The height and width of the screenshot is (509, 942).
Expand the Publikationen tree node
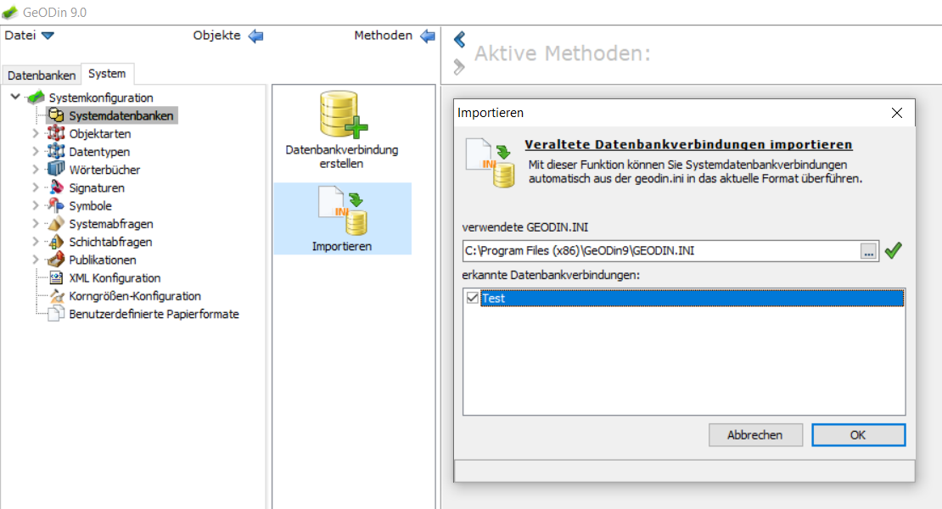click(36, 260)
